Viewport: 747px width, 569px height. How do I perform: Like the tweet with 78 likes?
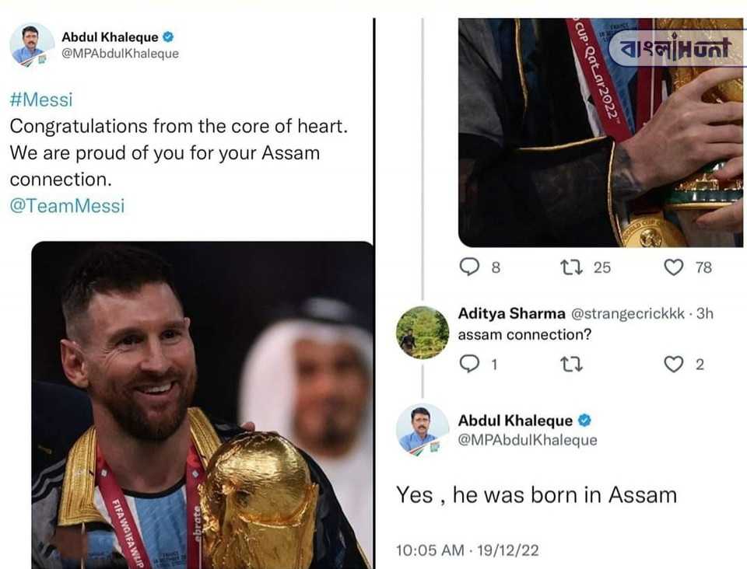coord(674,267)
